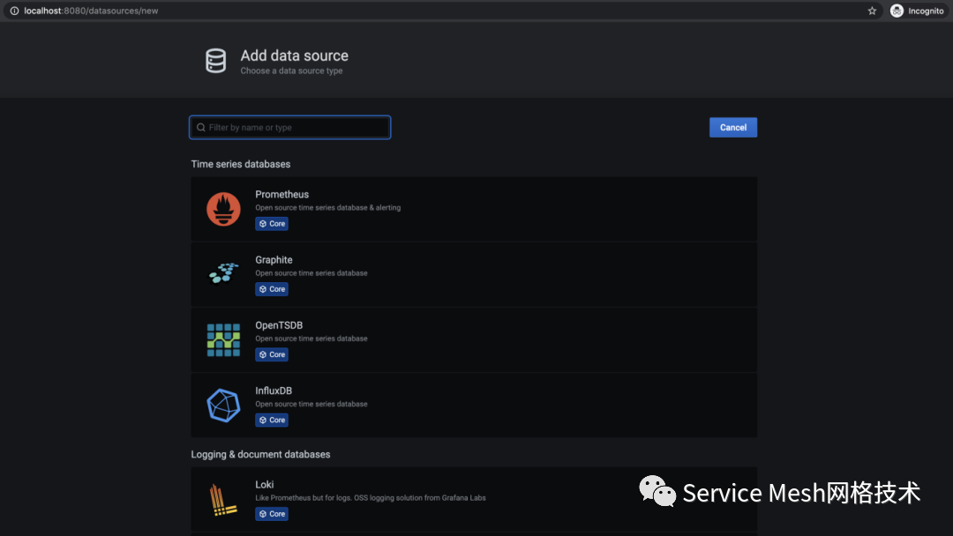Click the Loki logo icon
The width and height of the screenshot is (953, 536).
223,499
